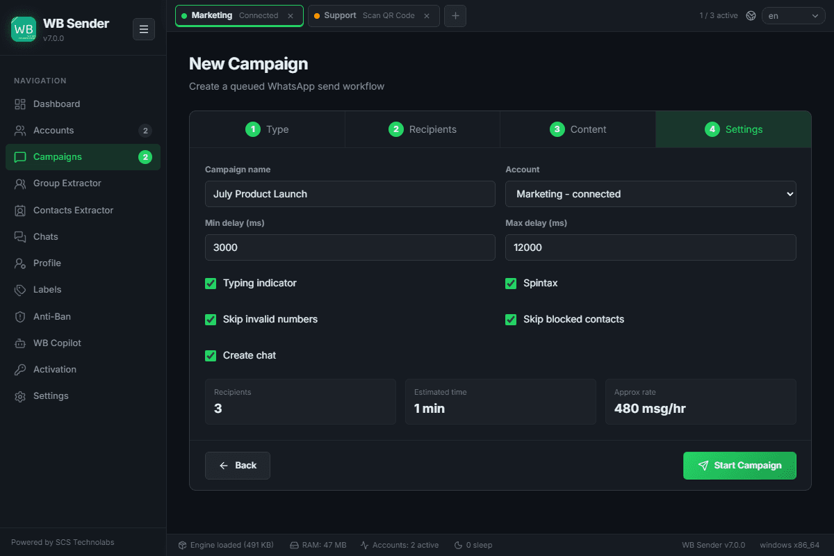Click the Activation key icon

[20, 370]
